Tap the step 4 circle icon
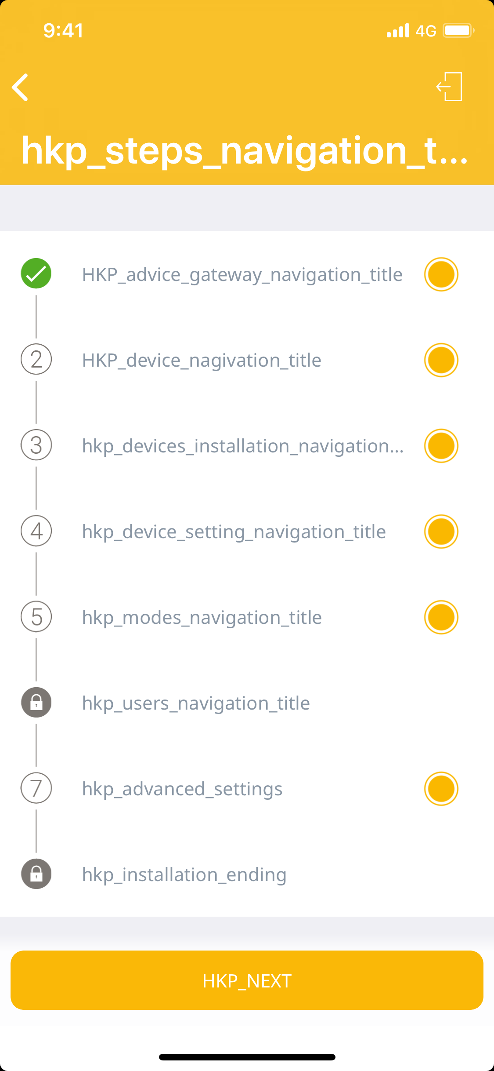This screenshot has height=1071, width=494. coord(36,531)
